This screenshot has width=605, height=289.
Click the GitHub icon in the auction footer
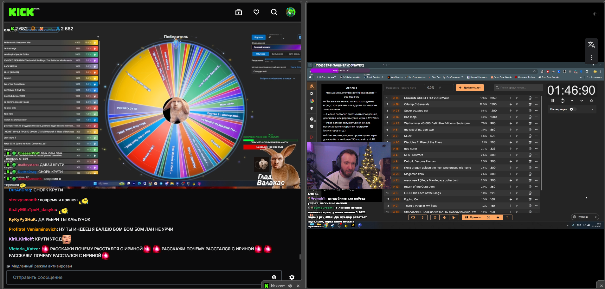413,217
